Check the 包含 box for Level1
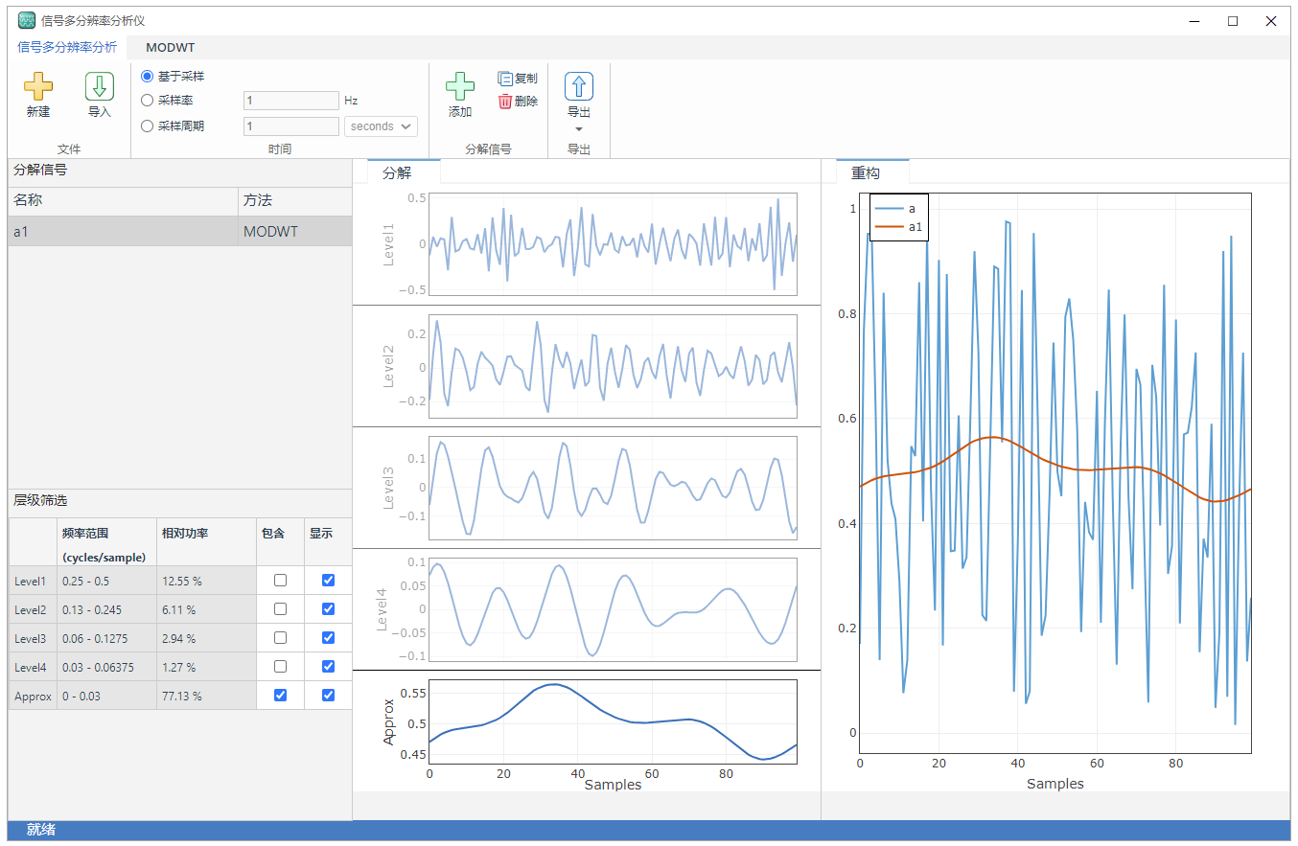The image size is (1298, 846). tap(280, 581)
